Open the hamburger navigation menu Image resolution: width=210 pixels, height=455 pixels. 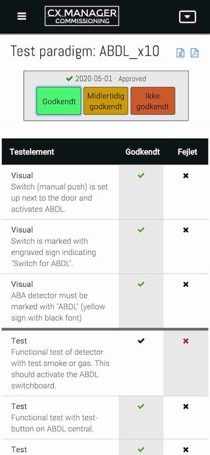22,16
